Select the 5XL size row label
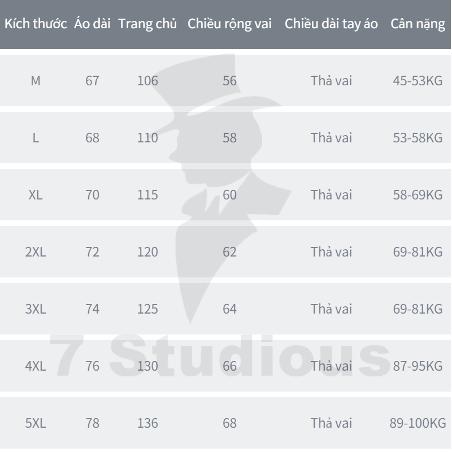Screen dimensions: 452x452 coord(36,423)
